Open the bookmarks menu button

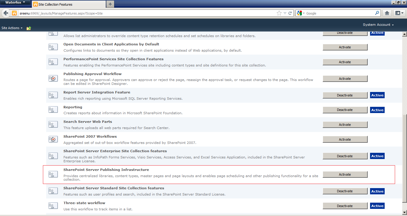(x=399, y=13)
